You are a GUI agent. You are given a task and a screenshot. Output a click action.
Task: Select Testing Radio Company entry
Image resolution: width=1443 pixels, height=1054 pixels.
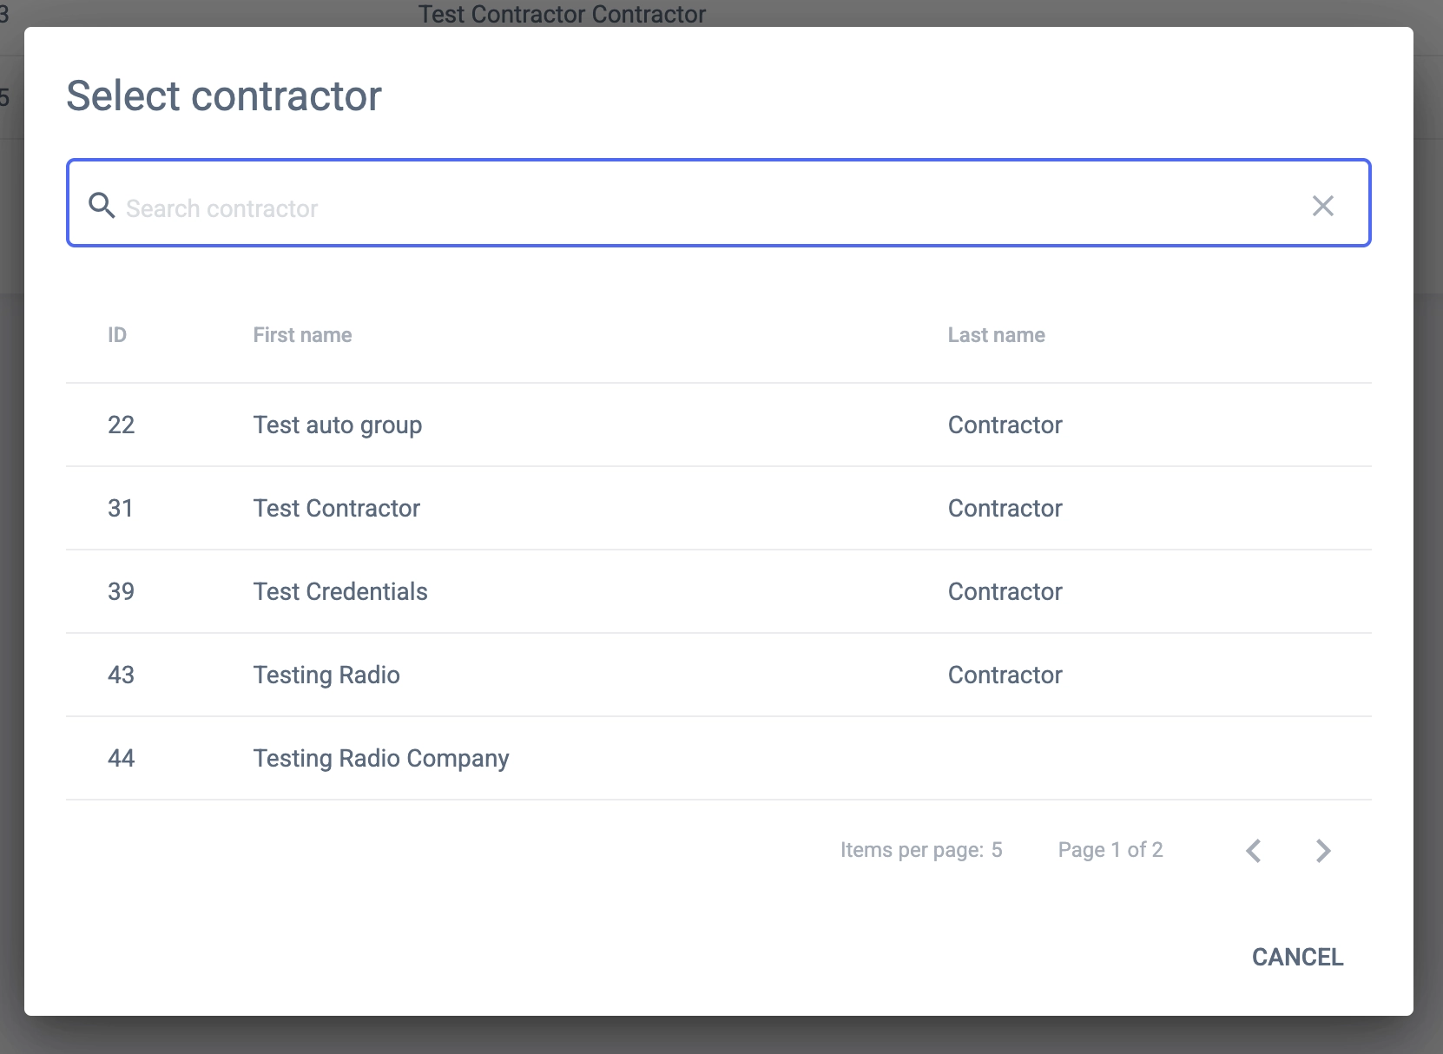click(381, 759)
